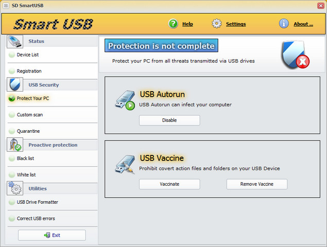Screen dimensions: 327x247
Task: Click the USB Security shield icon
Action: tap(14, 84)
